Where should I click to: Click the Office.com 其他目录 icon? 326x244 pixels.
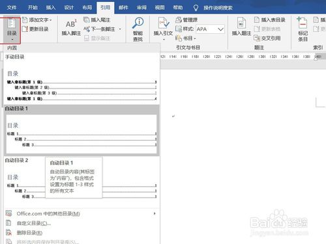(x=8, y=213)
